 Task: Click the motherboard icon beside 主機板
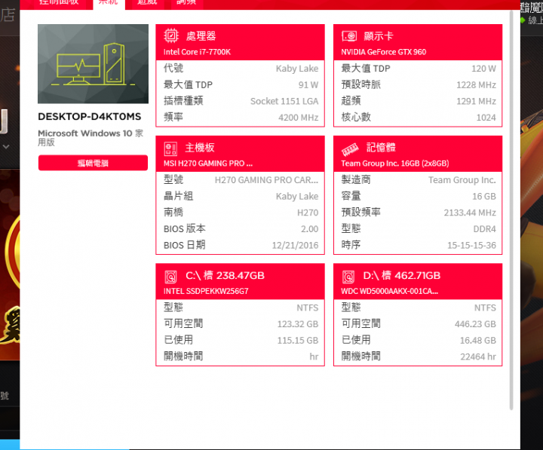coord(170,148)
